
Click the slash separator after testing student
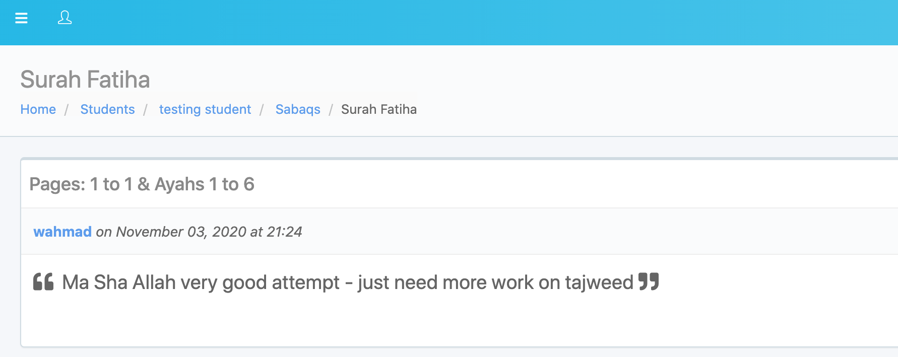point(262,109)
